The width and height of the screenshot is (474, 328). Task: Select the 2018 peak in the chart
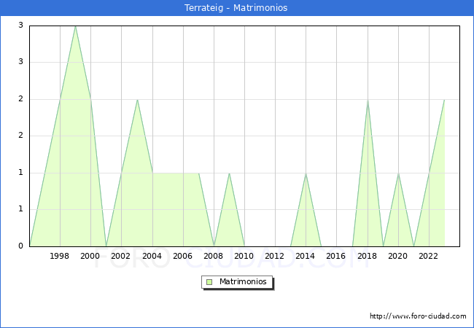(368, 100)
